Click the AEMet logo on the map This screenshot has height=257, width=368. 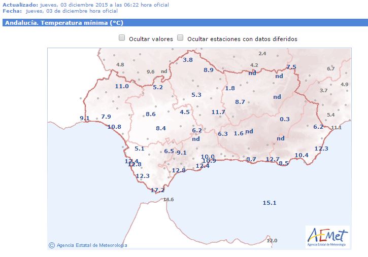coord(327,237)
